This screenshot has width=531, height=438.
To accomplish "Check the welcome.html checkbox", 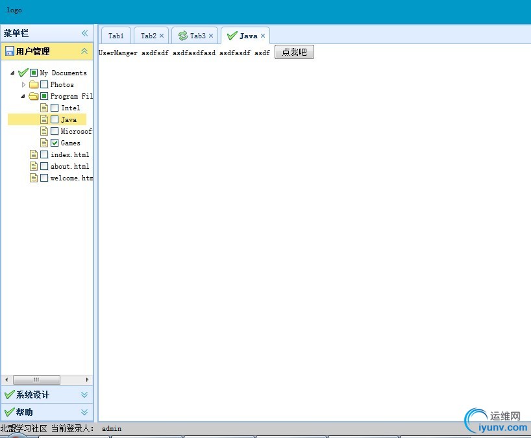I will pyautogui.click(x=44, y=178).
